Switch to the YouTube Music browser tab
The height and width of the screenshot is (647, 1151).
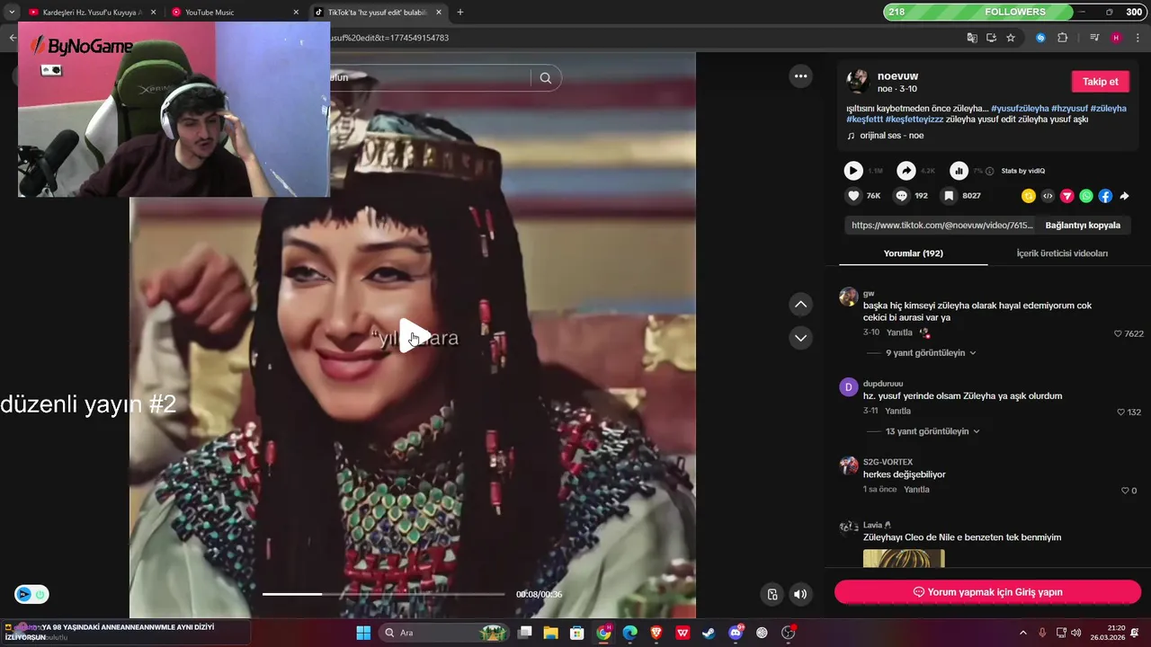click(x=234, y=13)
